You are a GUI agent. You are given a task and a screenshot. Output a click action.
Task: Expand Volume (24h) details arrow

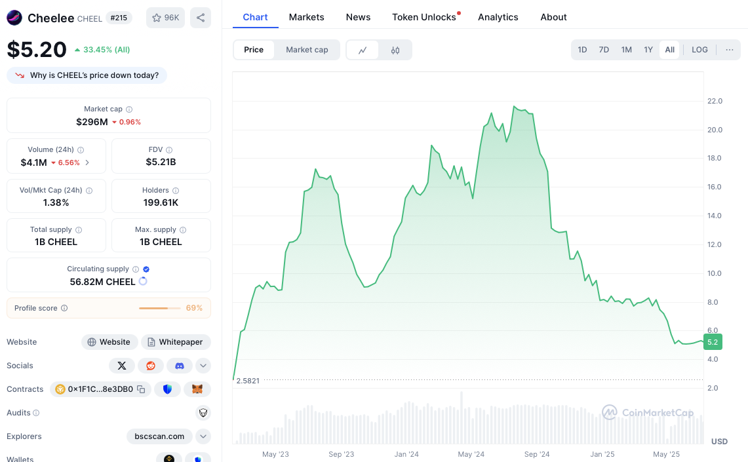[87, 163]
